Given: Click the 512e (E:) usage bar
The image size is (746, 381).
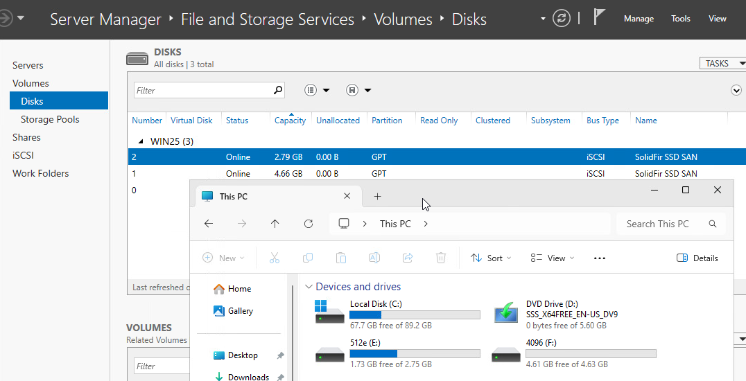Looking at the screenshot, I should pyautogui.click(x=415, y=353).
